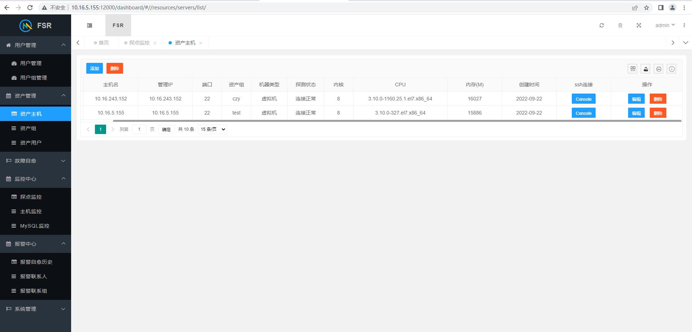The height and width of the screenshot is (332, 692).
Task: Bookmark this page with the star icon
Action: pos(647,7)
